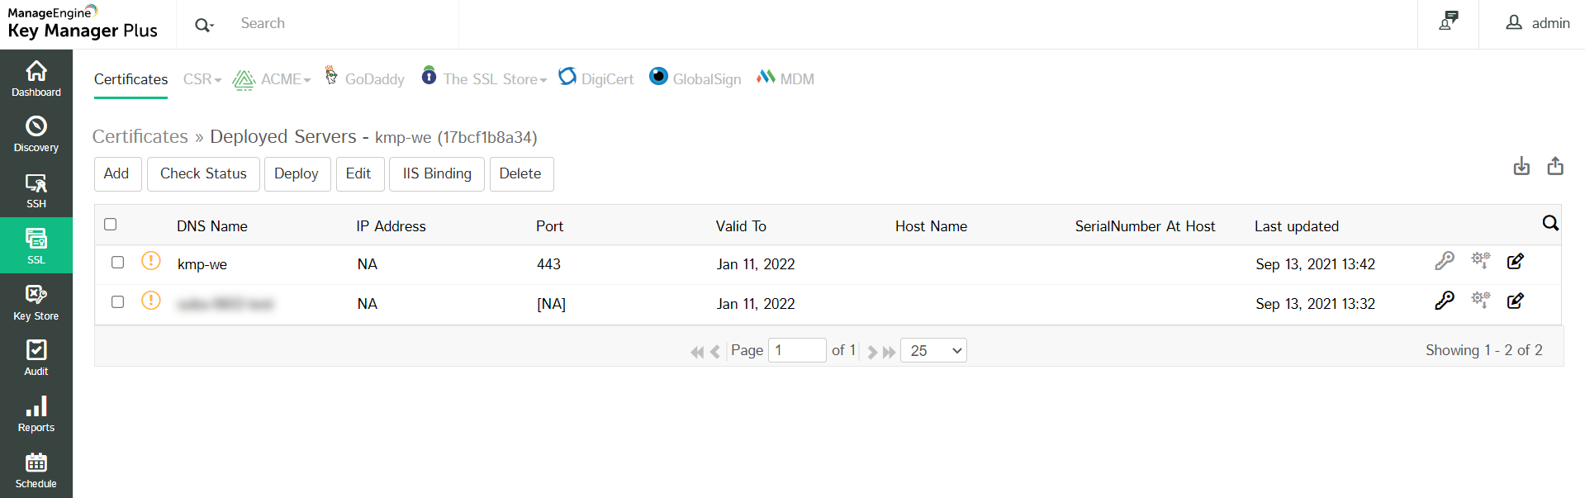The width and height of the screenshot is (1585, 498).
Task: Check the checkbox for the kmp-we row
Action: [x=118, y=263]
